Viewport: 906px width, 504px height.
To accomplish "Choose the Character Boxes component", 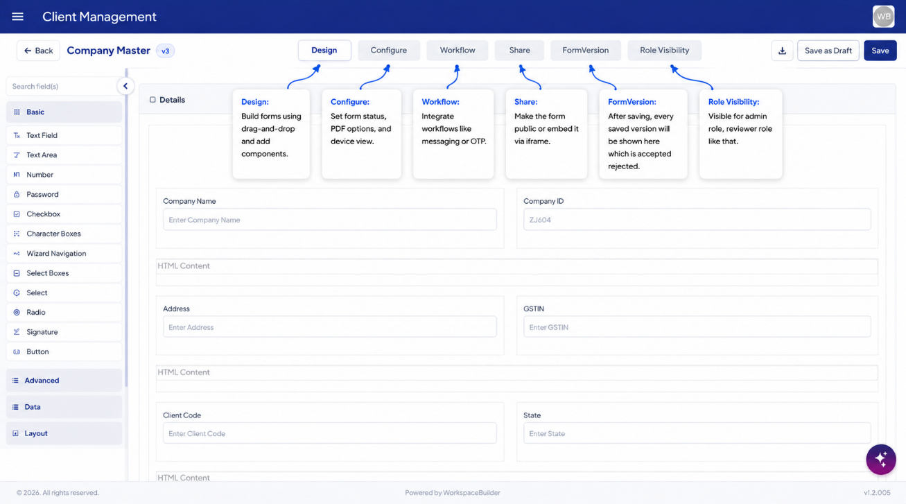I will click(x=64, y=234).
